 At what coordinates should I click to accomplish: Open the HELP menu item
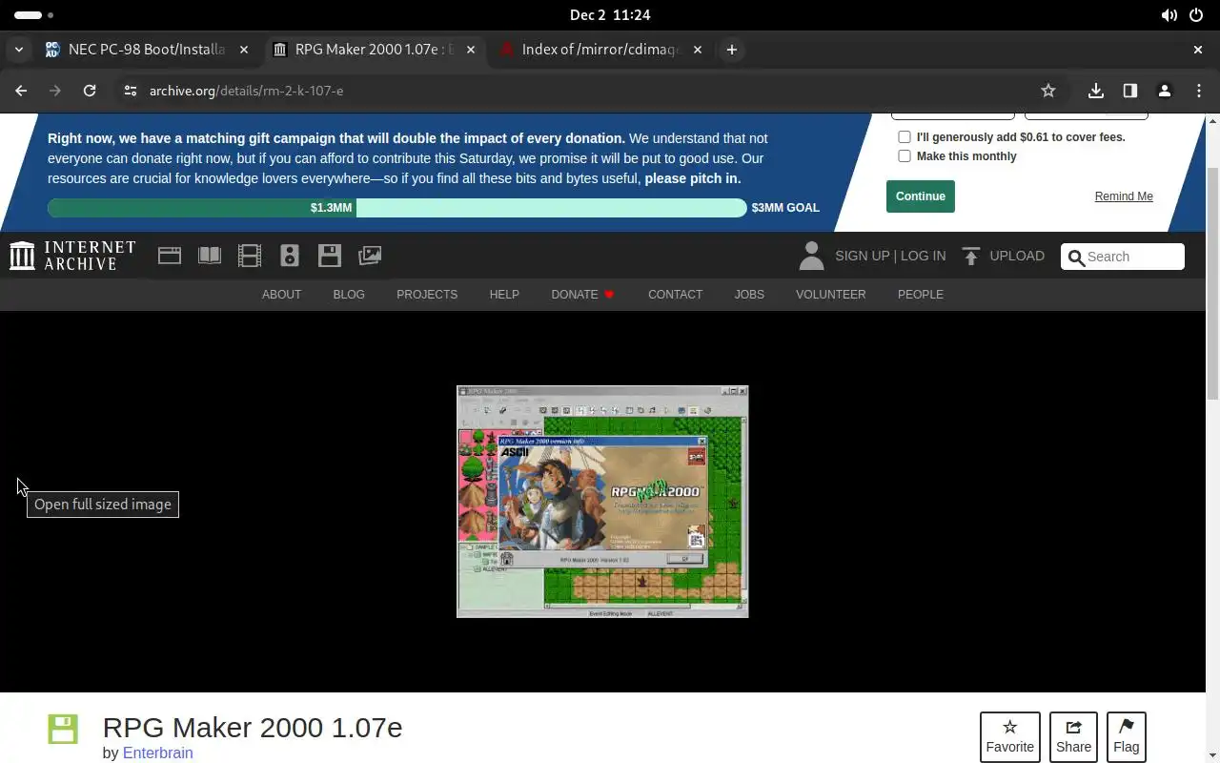pos(504,295)
